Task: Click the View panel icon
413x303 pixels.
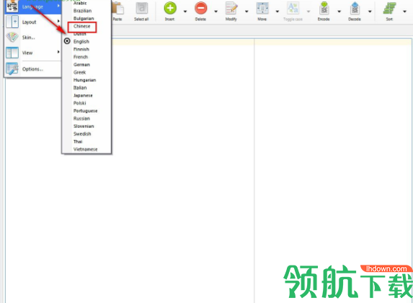Action: (x=12, y=53)
